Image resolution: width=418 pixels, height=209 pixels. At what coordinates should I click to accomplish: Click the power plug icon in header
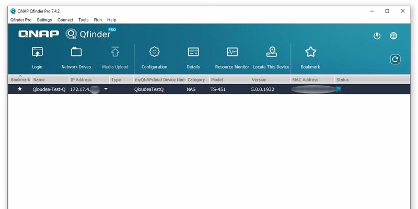(377, 36)
